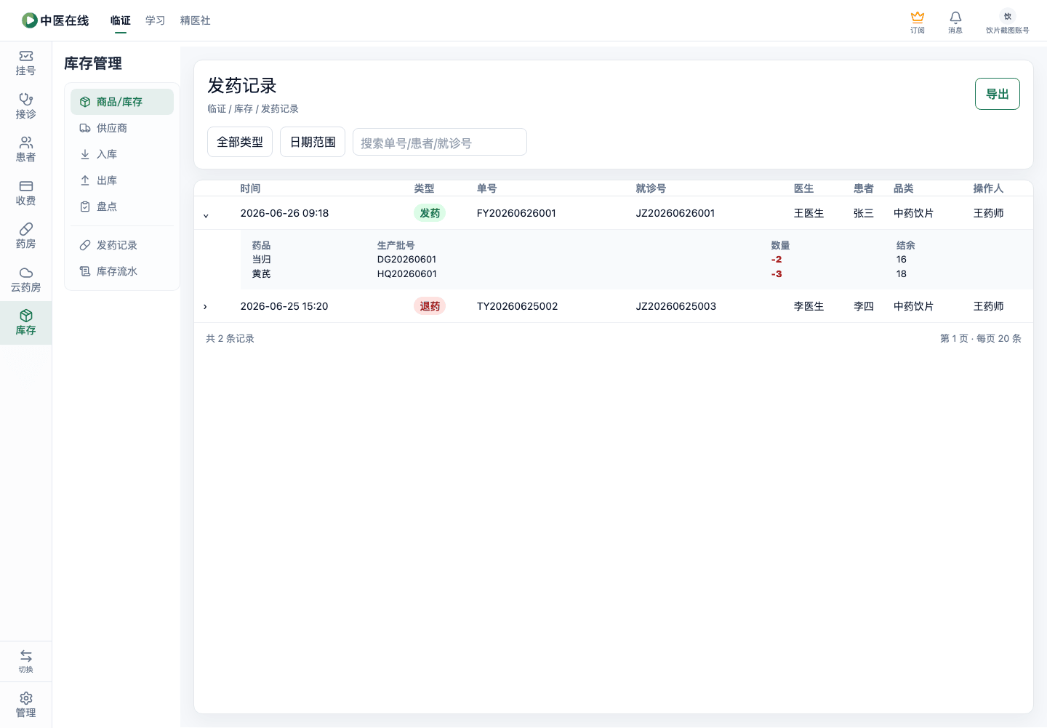Expand the TY20260625002 record row
The width and height of the screenshot is (1047, 728).
(206, 307)
